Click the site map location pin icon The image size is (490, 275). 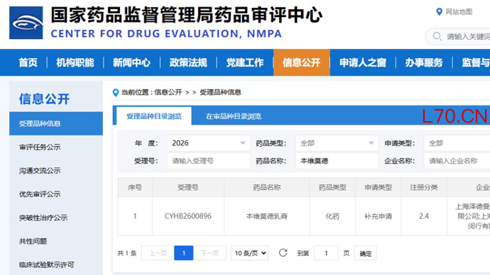coord(439,12)
